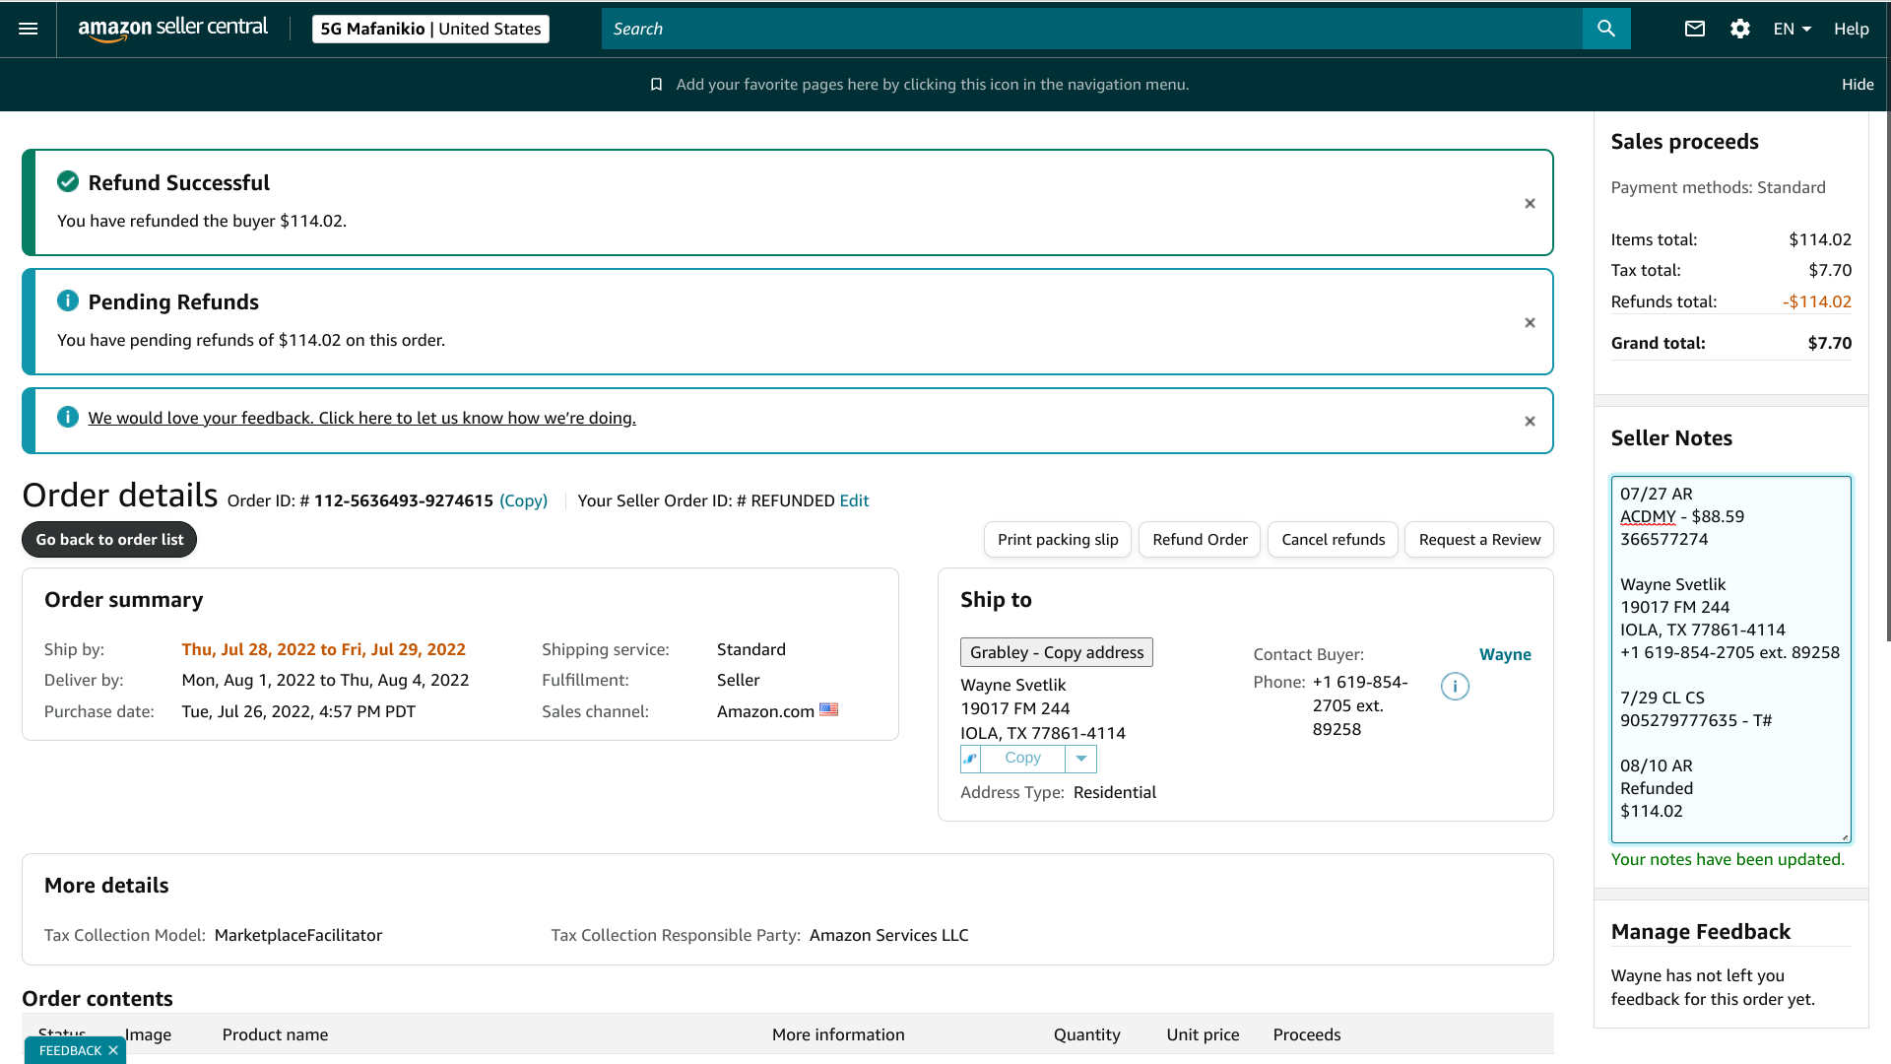
Task: Open the settings gear icon
Action: (1740, 29)
